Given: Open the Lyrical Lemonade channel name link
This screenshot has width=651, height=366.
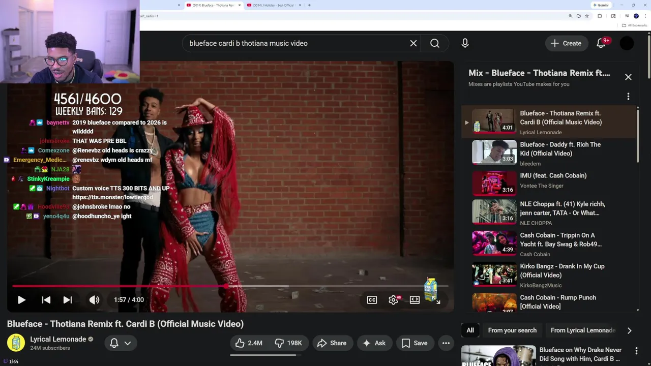Looking at the screenshot, I should pos(58,339).
